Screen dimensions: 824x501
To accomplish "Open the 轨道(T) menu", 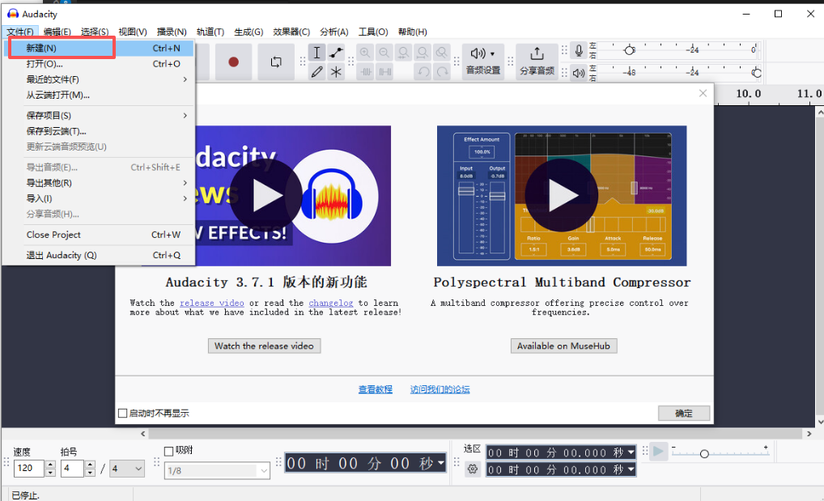I will point(210,32).
